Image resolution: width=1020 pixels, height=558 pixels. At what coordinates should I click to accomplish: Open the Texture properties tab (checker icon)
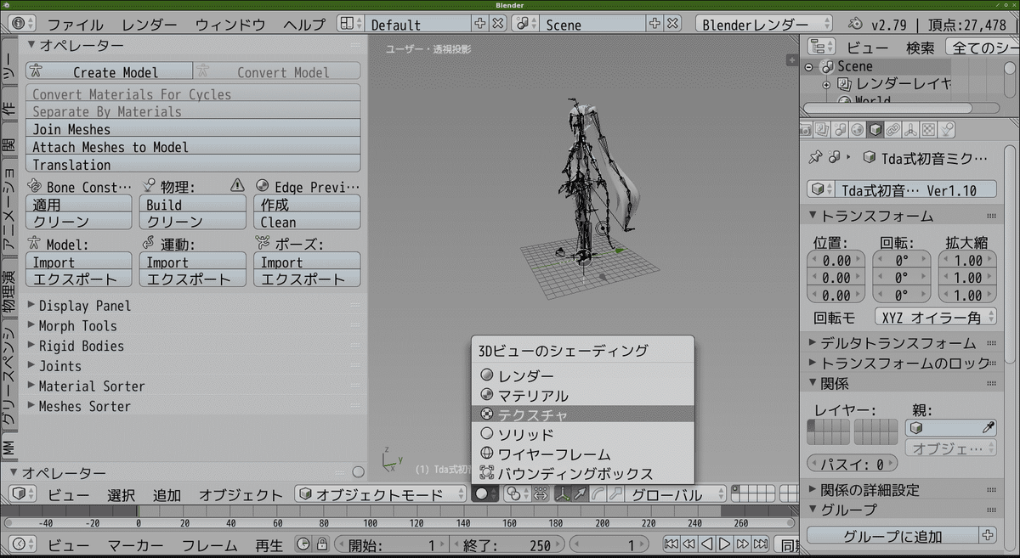(x=929, y=129)
